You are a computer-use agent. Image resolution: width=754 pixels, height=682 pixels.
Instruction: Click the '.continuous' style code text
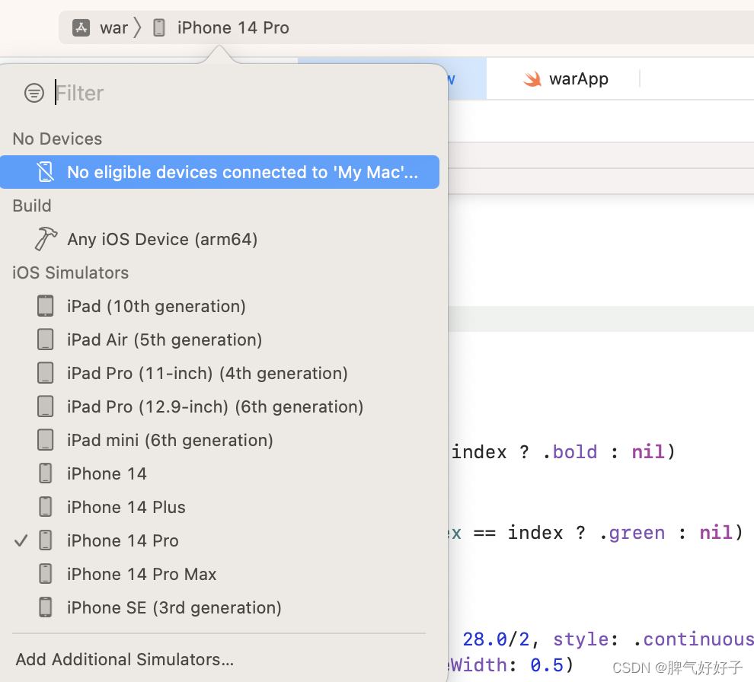693,639
